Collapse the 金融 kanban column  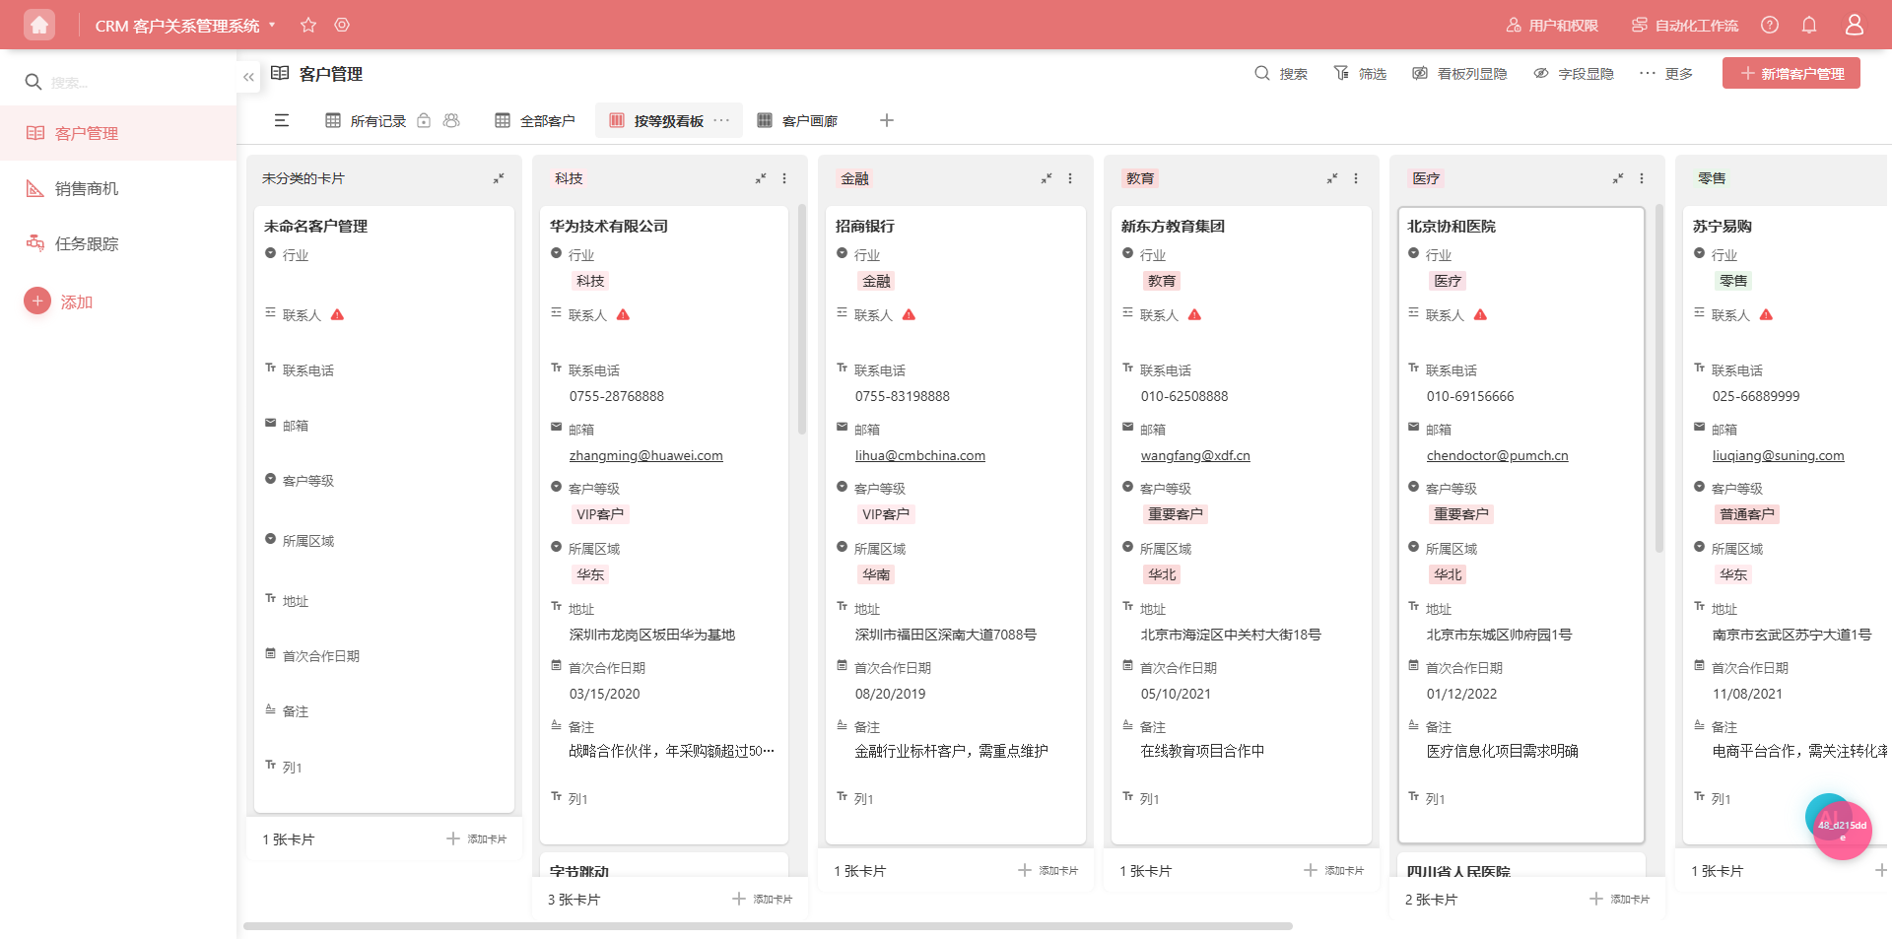[x=1047, y=178]
